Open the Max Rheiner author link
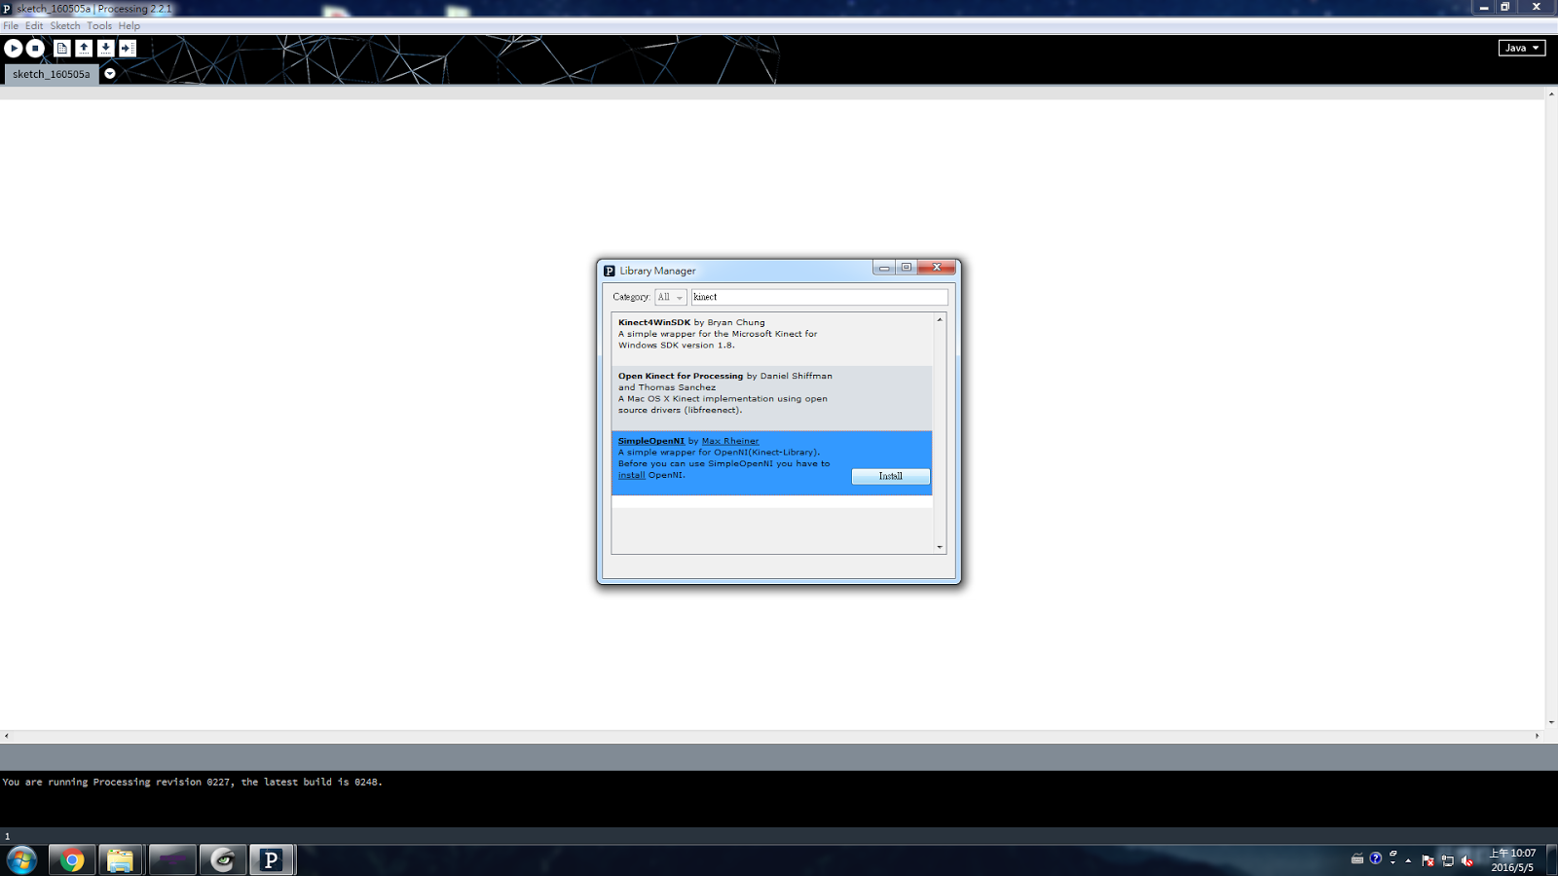The width and height of the screenshot is (1558, 876). 730,441
